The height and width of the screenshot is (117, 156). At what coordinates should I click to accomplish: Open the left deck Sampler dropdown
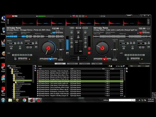(29, 43)
